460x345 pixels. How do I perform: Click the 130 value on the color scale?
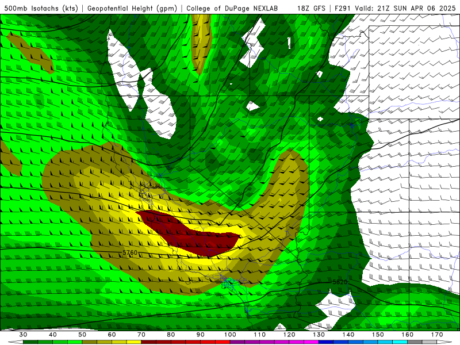click(x=319, y=335)
